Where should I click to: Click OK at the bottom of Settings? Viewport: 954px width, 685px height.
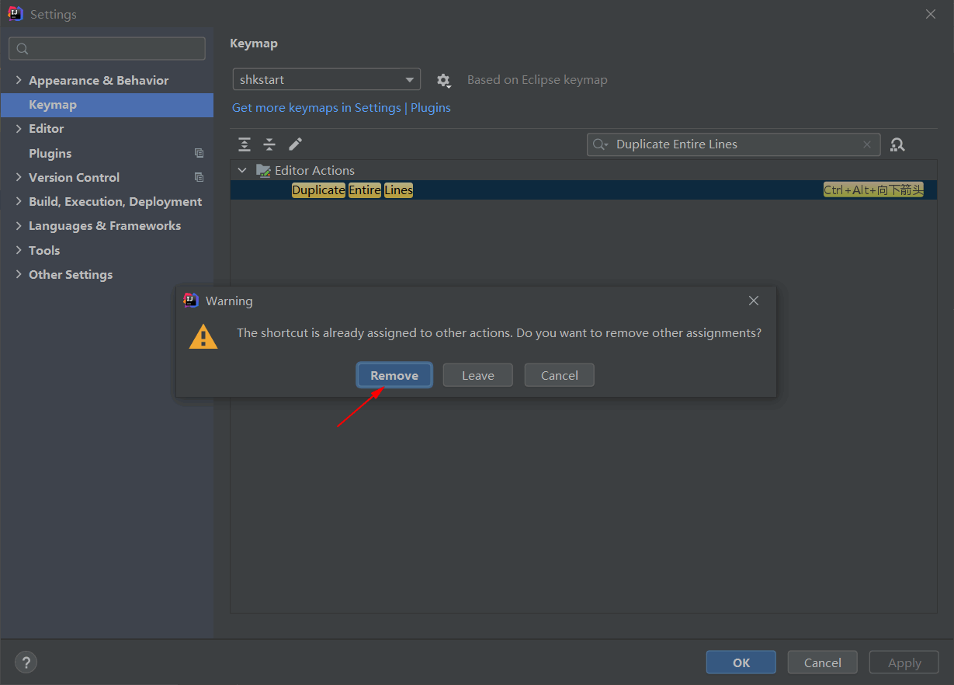[x=741, y=662]
